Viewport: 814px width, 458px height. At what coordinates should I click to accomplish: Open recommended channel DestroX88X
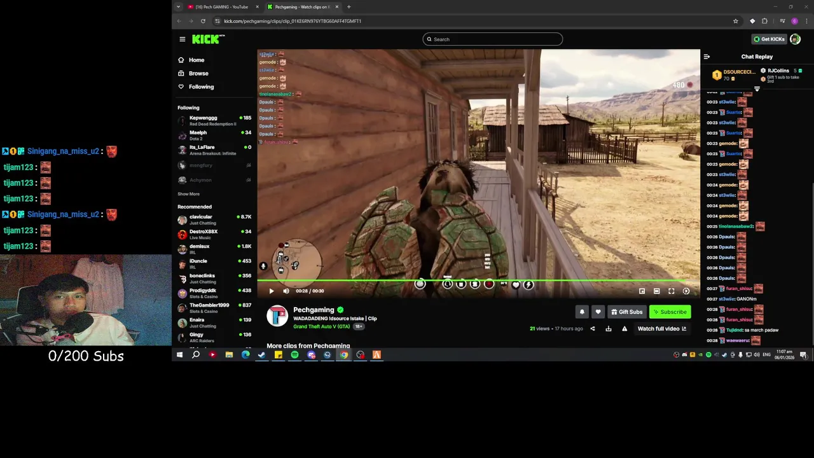pyautogui.click(x=214, y=234)
